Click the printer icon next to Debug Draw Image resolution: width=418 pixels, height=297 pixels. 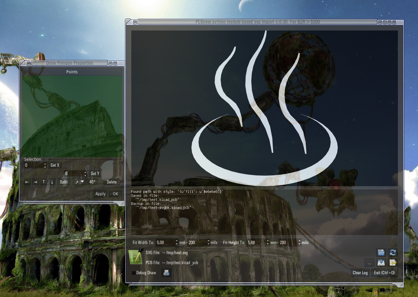pos(166,273)
